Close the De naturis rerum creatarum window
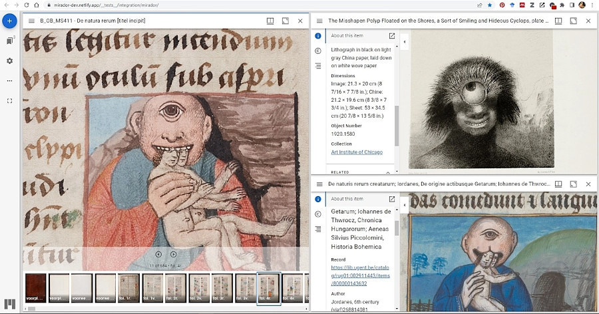This screenshot has height=314, width=599. (x=588, y=184)
